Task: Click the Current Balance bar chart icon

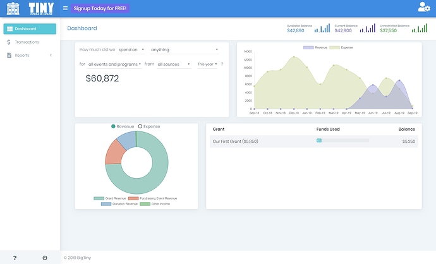Action: pyautogui.click(x=368, y=28)
